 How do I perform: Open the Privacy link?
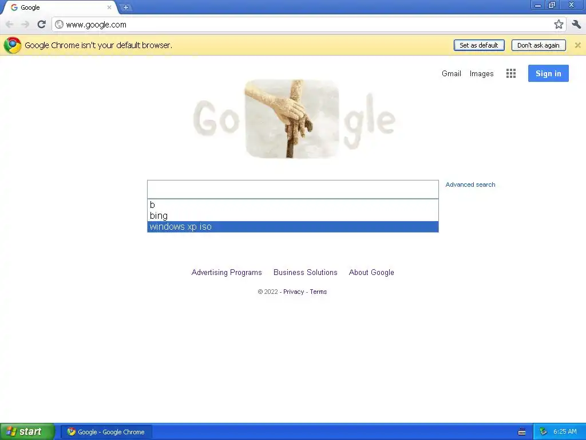point(294,292)
